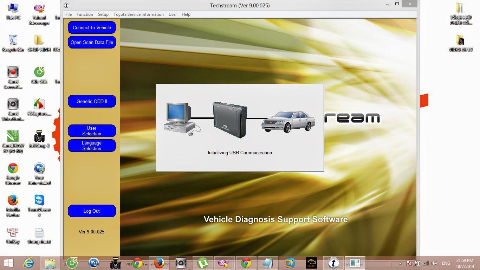Image resolution: width=480 pixels, height=270 pixels.
Task: Open the Corel VideoStudio taskbar icon
Action: pyautogui.click(x=181, y=263)
